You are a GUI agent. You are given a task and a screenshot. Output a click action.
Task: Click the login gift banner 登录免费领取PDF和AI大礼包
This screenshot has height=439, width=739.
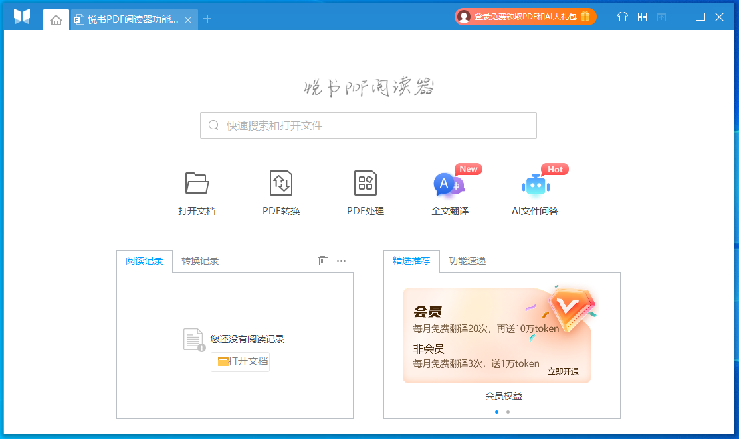pos(526,17)
